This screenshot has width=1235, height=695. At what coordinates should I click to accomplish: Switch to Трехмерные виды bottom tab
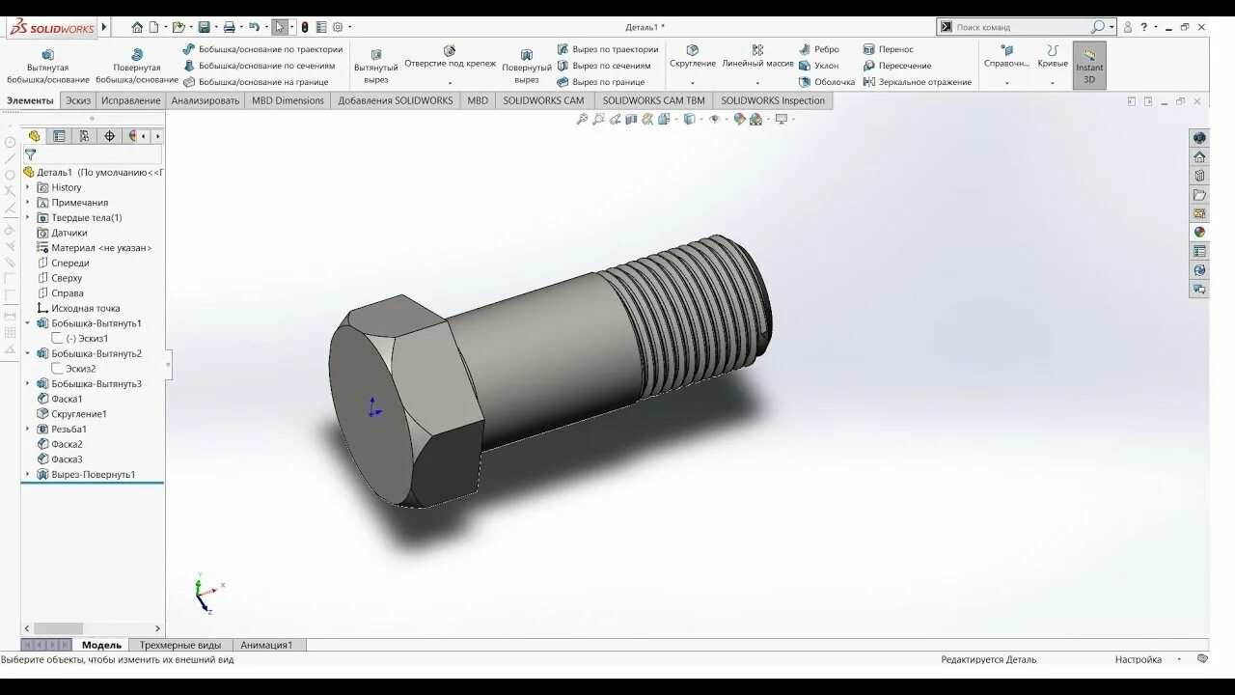click(179, 645)
